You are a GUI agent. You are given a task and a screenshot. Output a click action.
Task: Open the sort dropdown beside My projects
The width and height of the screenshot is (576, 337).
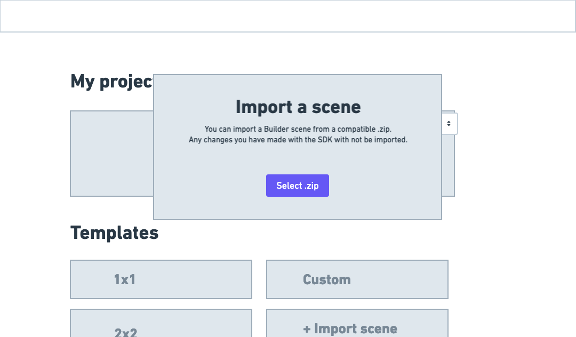point(450,124)
